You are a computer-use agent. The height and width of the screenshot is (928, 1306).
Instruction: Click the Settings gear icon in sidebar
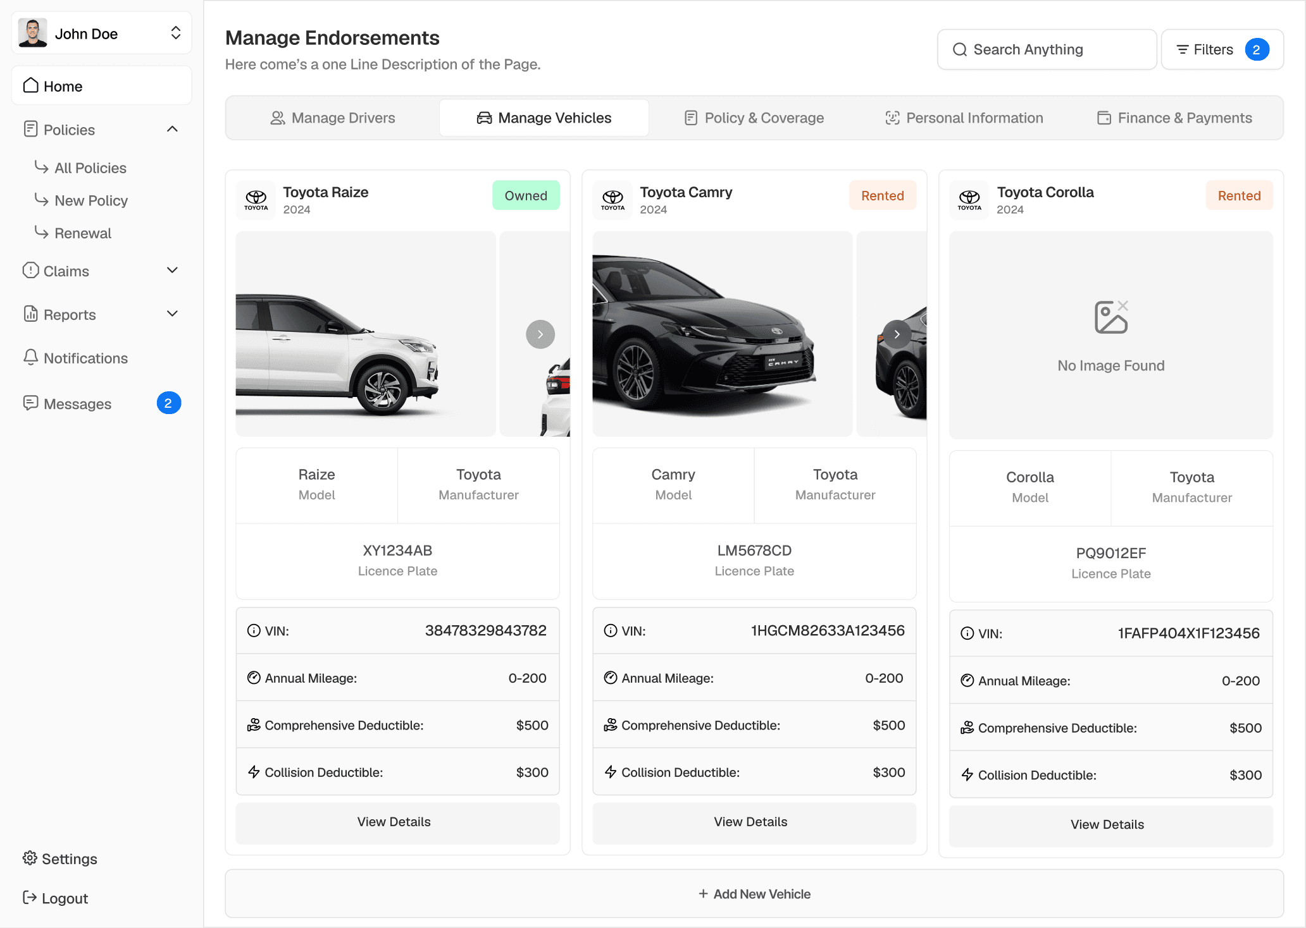coord(30,858)
